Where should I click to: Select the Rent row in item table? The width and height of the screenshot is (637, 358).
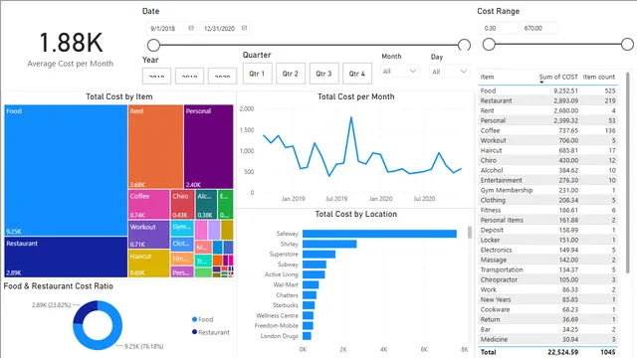[x=548, y=110]
